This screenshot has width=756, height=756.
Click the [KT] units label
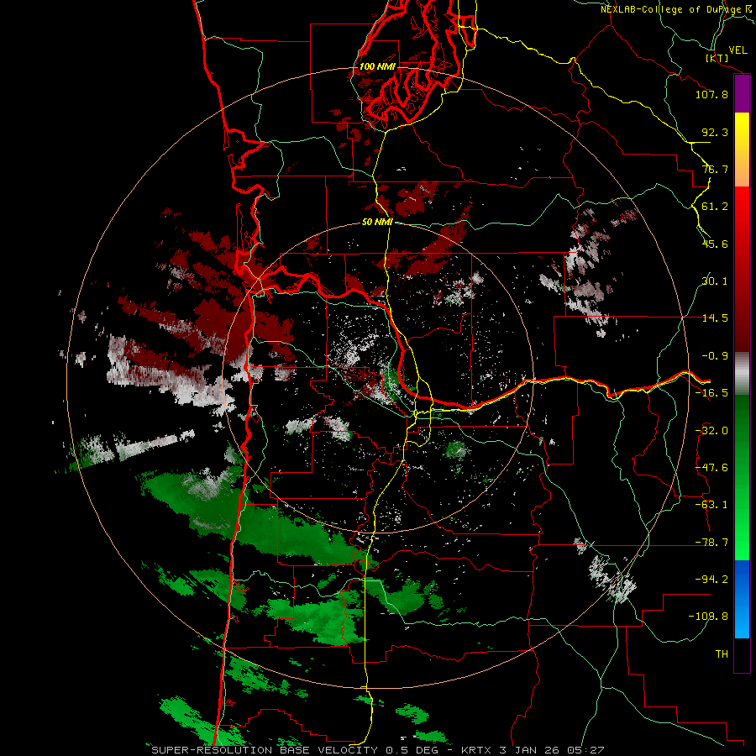717,59
